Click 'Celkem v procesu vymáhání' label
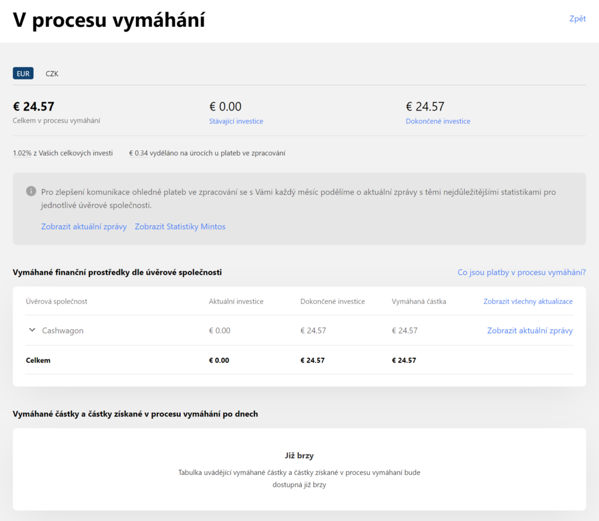 [x=57, y=120]
